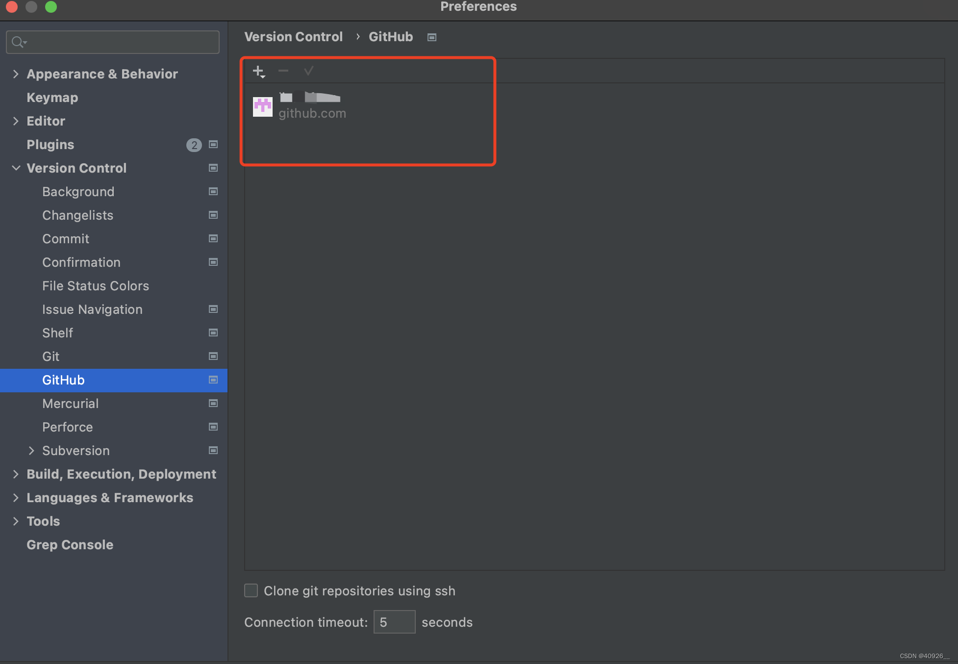The image size is (958, 664).
Task: Click the project icon next to Subversion
Action: pyautogui.click(x=213, y=450)
